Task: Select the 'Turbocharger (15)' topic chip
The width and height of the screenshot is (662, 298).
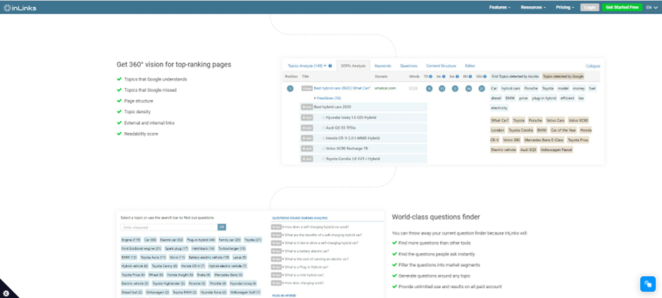Action: click(x=232, y=249)
